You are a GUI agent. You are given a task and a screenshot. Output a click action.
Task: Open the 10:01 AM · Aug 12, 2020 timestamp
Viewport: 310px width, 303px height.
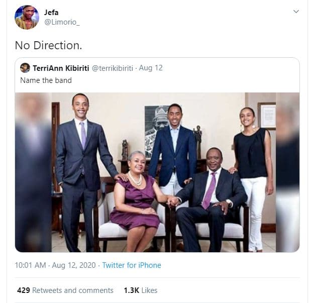(56, 265)
